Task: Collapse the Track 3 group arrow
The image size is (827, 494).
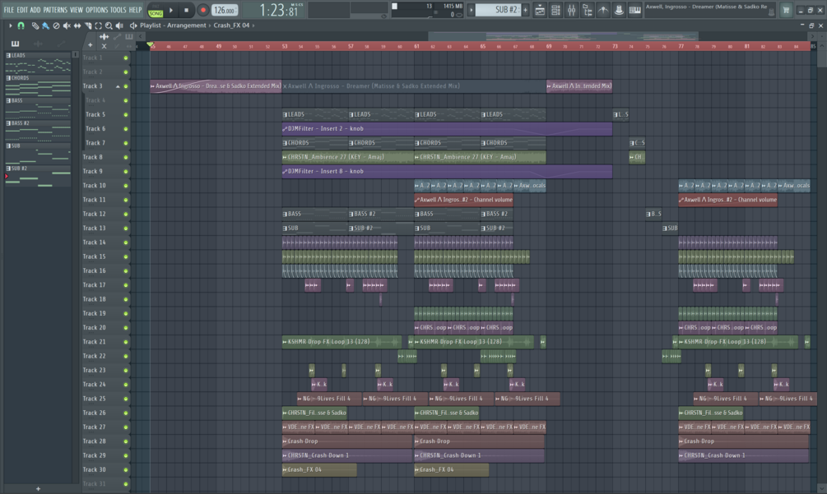Action: pos(118,86)
